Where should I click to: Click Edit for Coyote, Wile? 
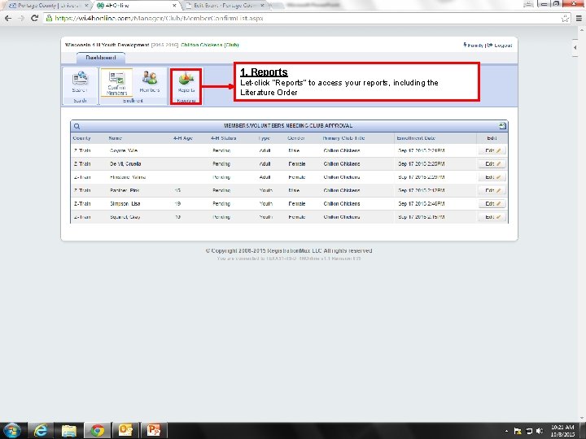(492, 150)
